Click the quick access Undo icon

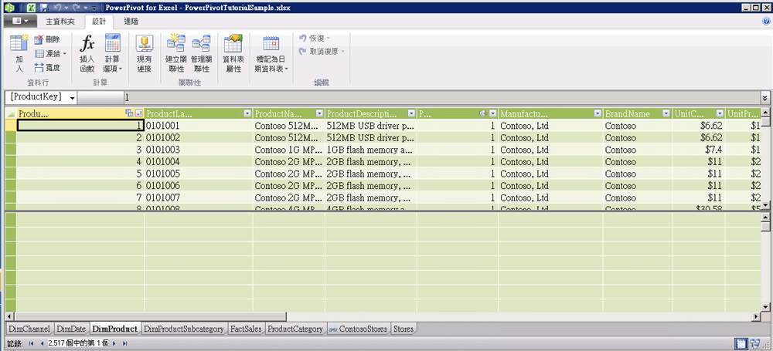(x=56, y=8)
